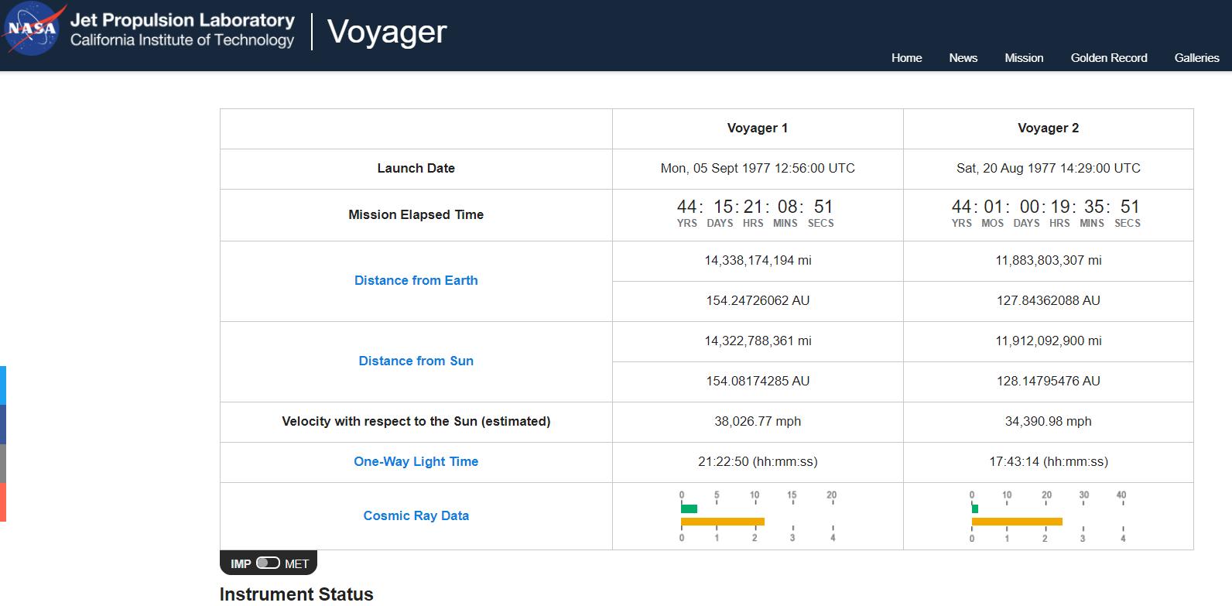Select the value 14,322,788,361 mi
The height and width of the screenshot is (606, 1232).
tap(758, 341)
